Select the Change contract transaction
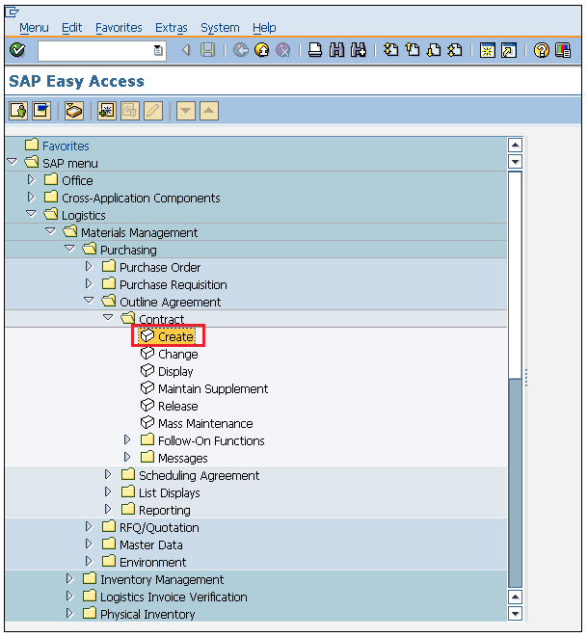The image size is (588, 637). pyautogui.click(x=178, y=355)
